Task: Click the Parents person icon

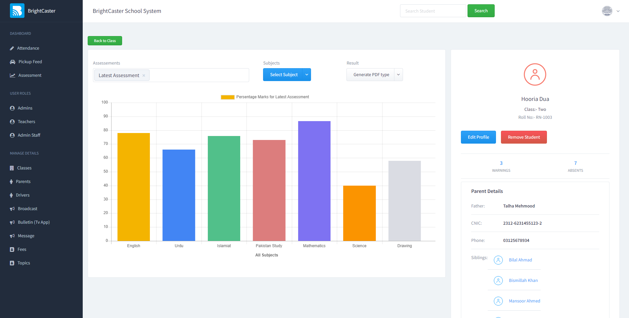Action: tap(11, 182)
